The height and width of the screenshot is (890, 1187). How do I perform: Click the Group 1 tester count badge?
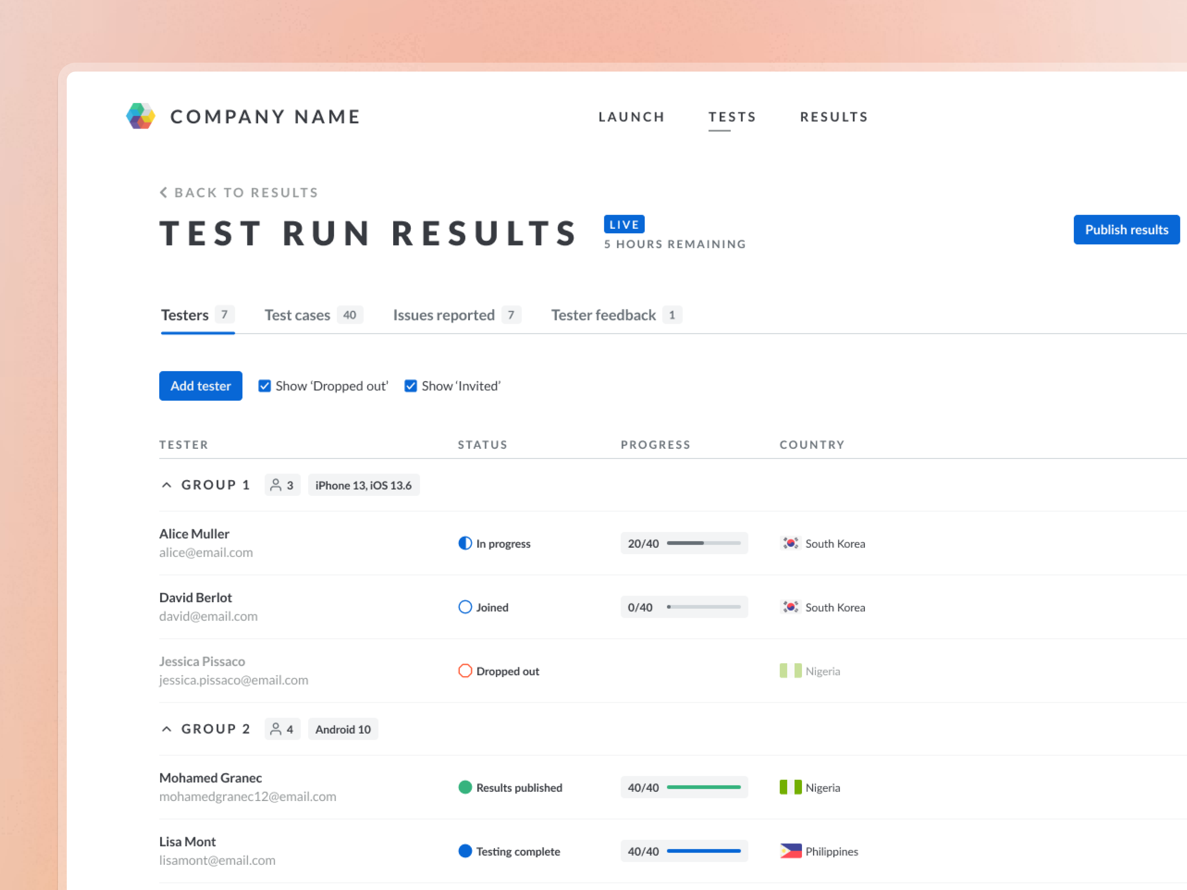[282, 485]
